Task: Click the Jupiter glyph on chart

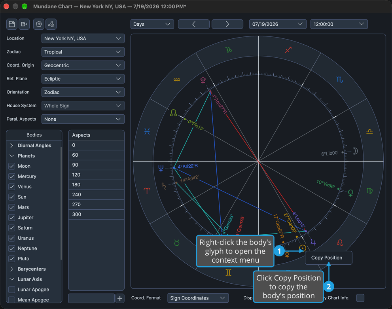Action: 313,242
